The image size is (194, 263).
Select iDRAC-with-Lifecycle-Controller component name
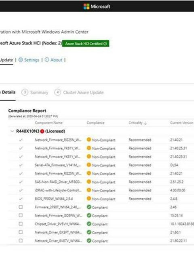coord(58,191)
